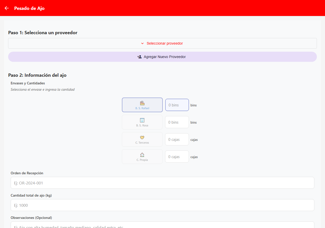
Task: Click the Cantidad total de ajo (kg) label
Action: [31, 195]
